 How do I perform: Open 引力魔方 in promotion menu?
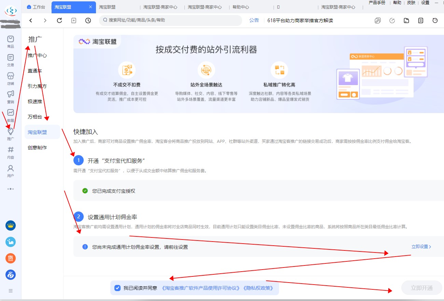click(37, 86)
